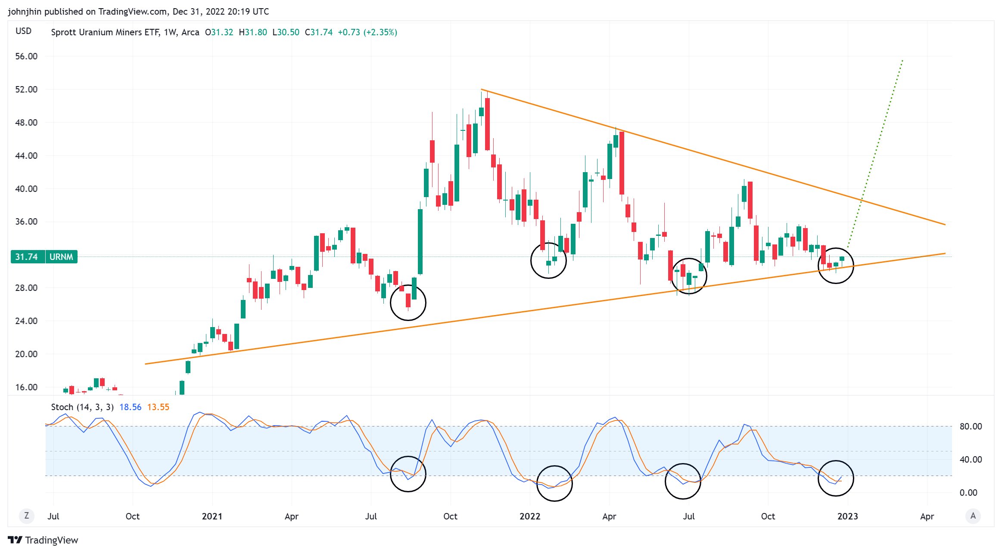Image resolution: width=1002 pixels, height=553 pixels.
Task: Click the johnjhin published on TradingView.com header
Action: [x=138, y=12]
